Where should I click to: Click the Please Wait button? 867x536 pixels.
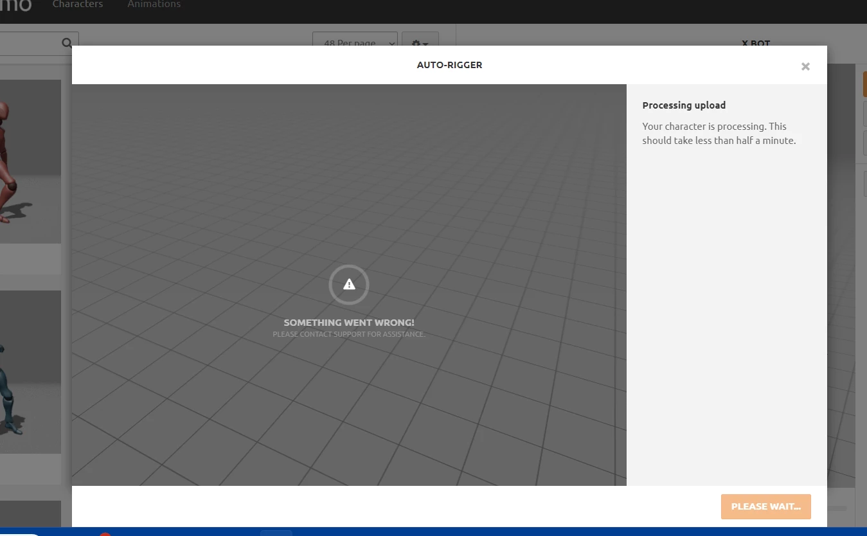(x=766, y=506)
